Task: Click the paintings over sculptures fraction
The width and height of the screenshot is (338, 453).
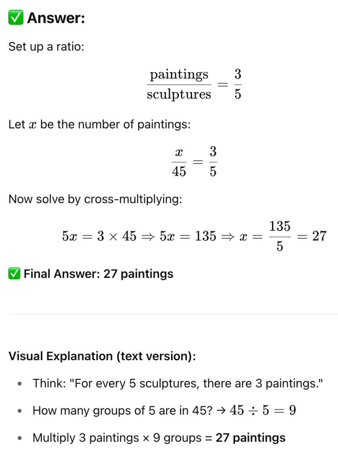Action: 179,84
